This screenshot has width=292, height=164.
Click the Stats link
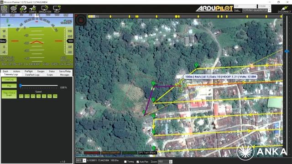pos(237,10)
